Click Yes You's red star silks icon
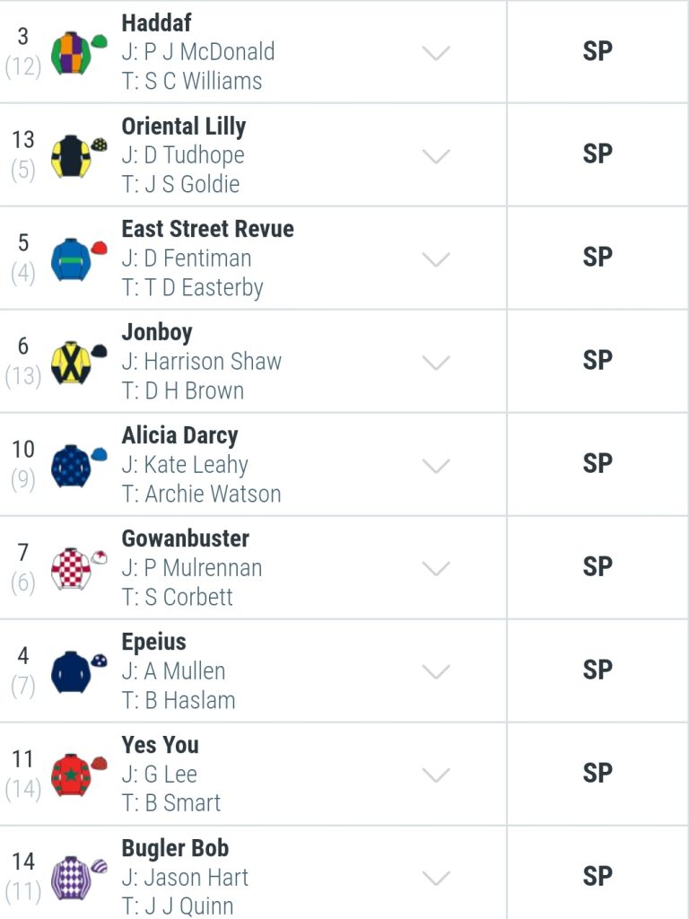This screenshot has height=919, width=689. coord(79,775)
